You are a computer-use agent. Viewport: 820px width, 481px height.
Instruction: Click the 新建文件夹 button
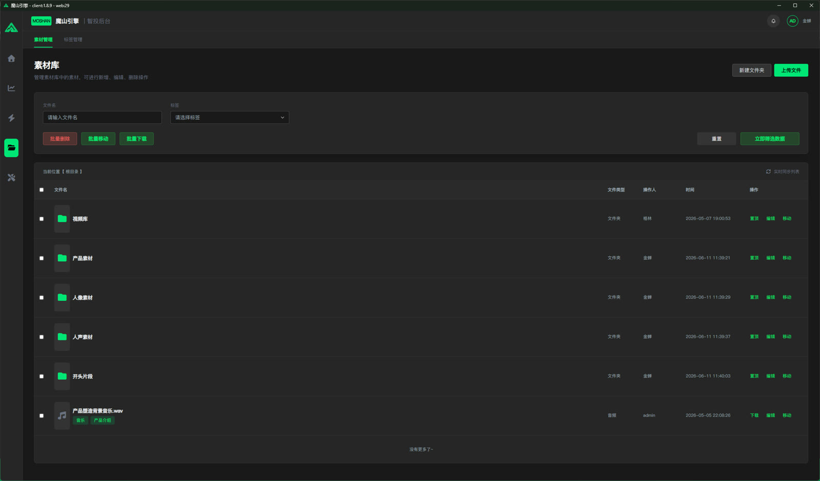click(x=751, y=71)
